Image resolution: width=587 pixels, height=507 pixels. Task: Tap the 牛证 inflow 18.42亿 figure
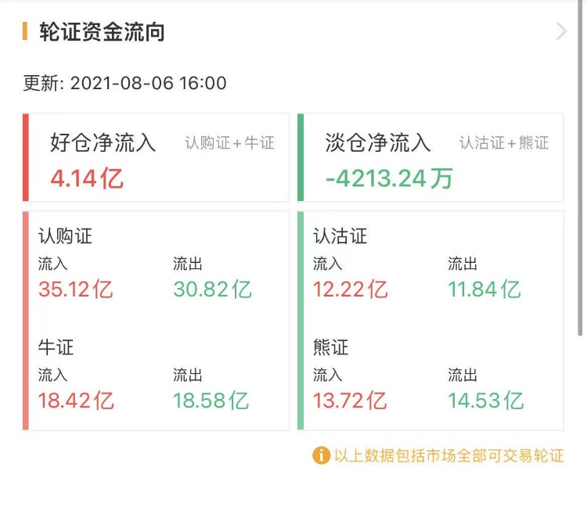pyautogui.click(x=76, y=401)
